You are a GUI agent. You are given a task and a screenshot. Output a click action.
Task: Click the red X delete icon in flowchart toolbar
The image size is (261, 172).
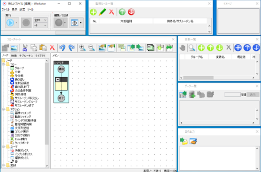tap(52, 48)
